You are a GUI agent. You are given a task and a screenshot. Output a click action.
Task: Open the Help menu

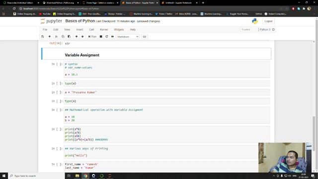click(x=133, y=29)
